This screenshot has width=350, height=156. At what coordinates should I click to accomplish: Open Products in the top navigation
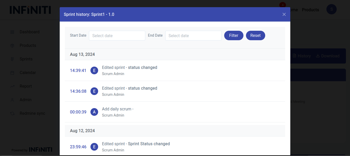310,10
